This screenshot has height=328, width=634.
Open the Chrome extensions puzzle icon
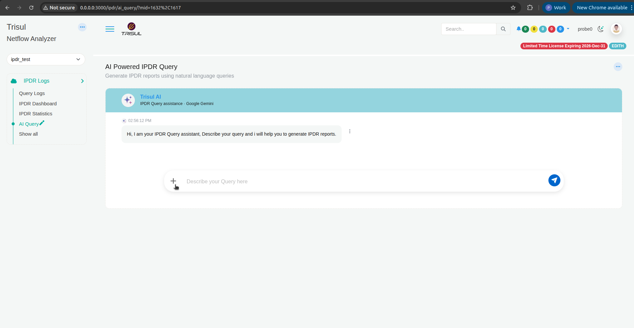tap(530, 7)
